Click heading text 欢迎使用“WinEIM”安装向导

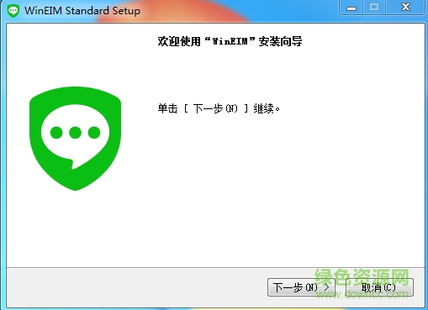pos(230,41)
